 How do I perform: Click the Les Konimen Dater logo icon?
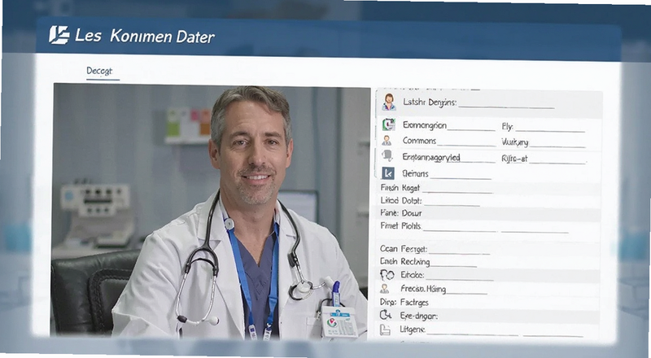click(x=59, y=35)
